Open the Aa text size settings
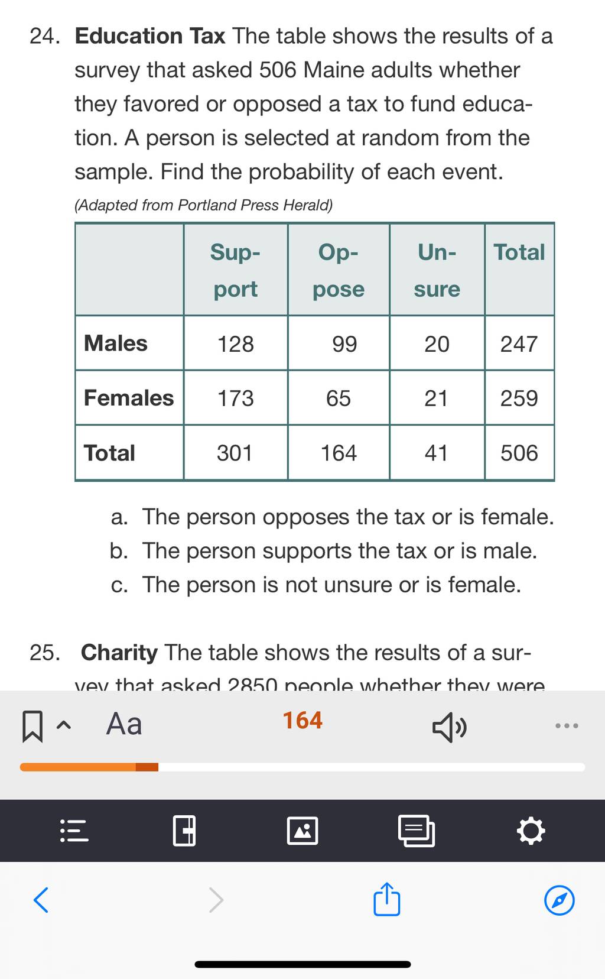Screen dimensions: 605x979 (124, 724)
